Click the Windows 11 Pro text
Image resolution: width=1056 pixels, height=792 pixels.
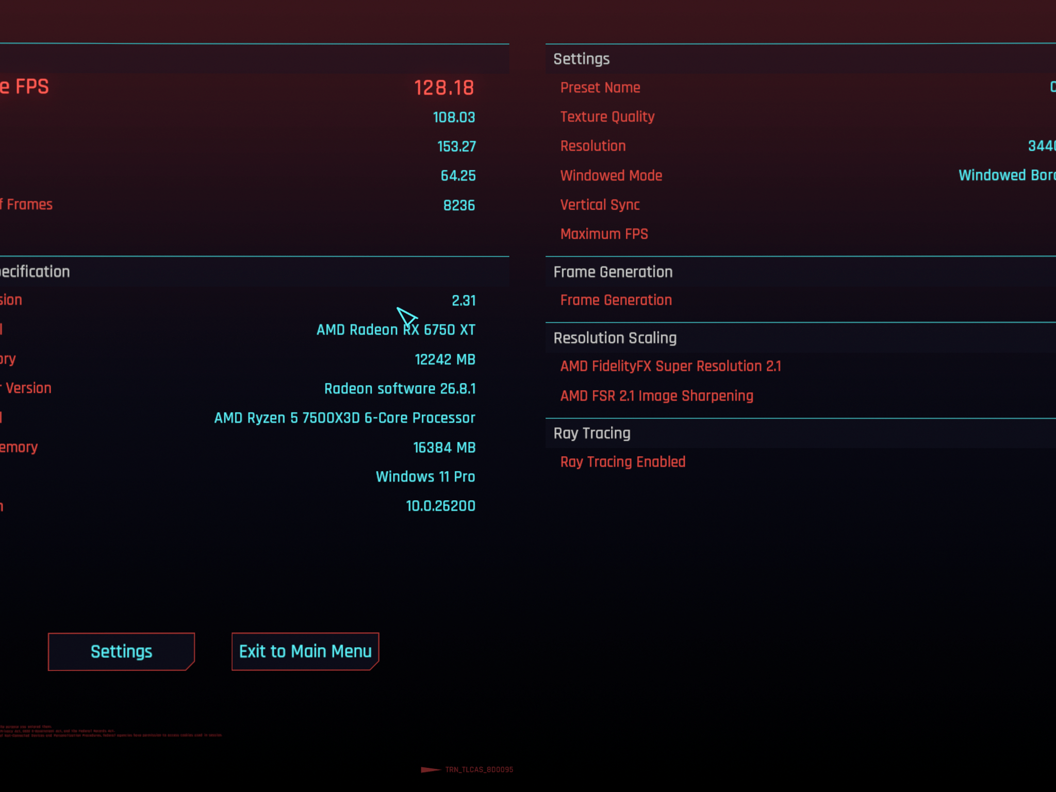point(425,476)
